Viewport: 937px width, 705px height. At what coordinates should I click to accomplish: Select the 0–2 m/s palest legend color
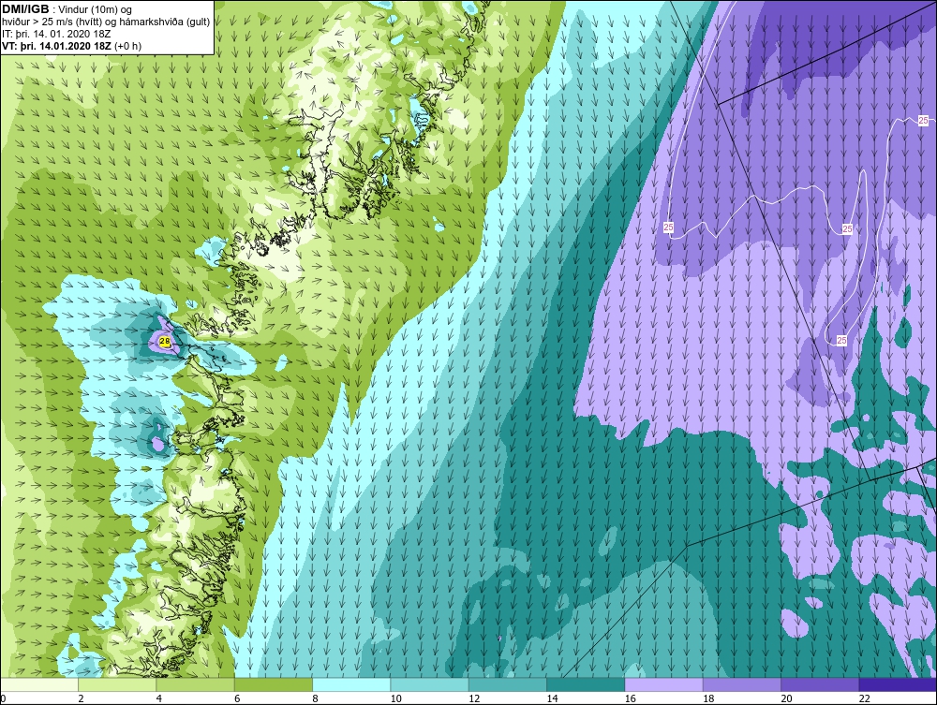(38, 684)
